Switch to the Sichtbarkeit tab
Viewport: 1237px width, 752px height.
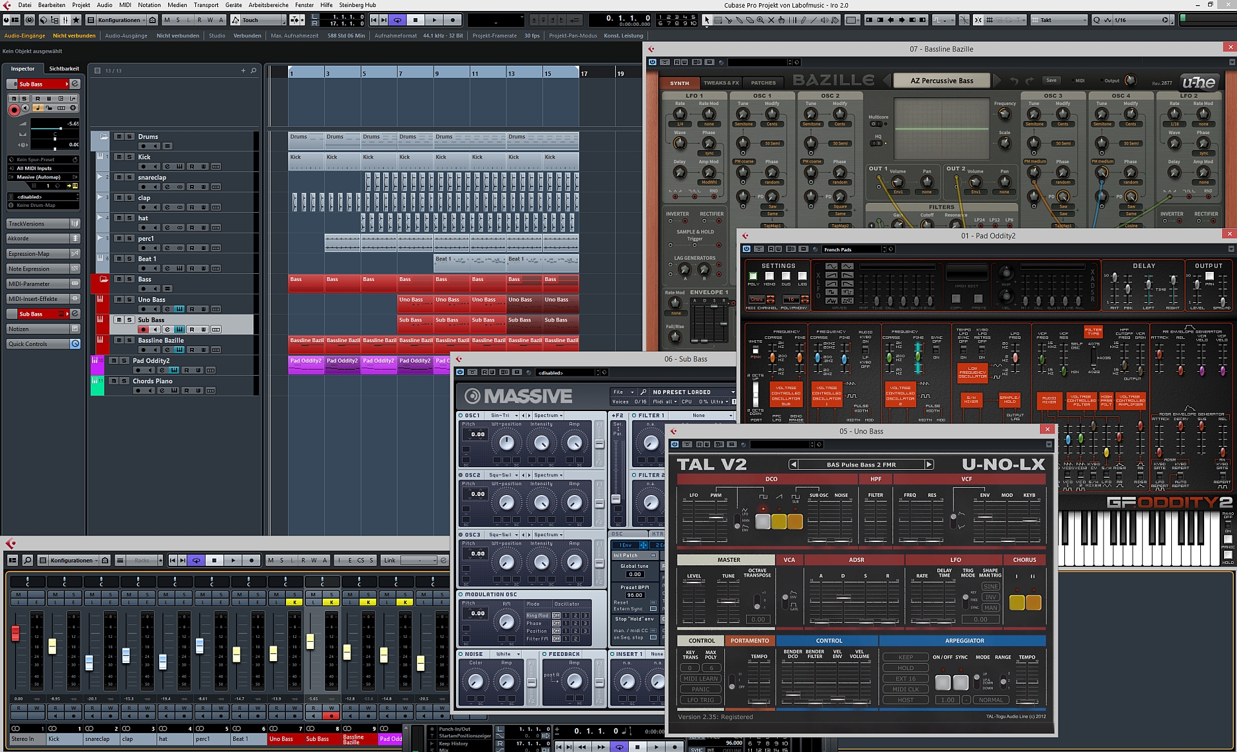tap(64, 68)
